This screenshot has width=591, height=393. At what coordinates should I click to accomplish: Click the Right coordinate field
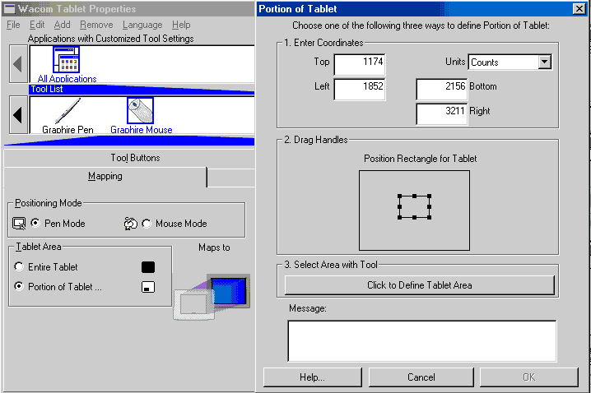442,114
